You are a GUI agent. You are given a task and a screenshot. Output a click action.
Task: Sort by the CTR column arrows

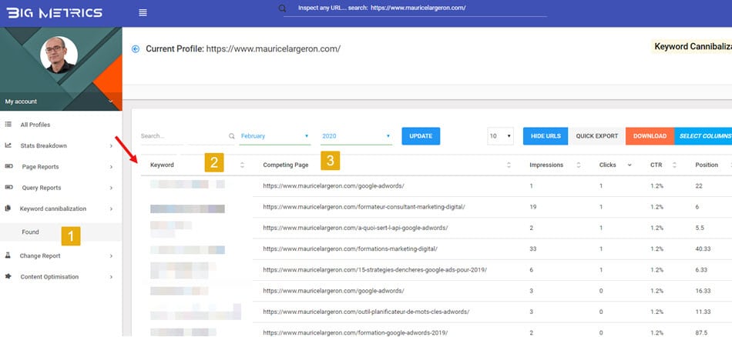click(x=674, y=165)
